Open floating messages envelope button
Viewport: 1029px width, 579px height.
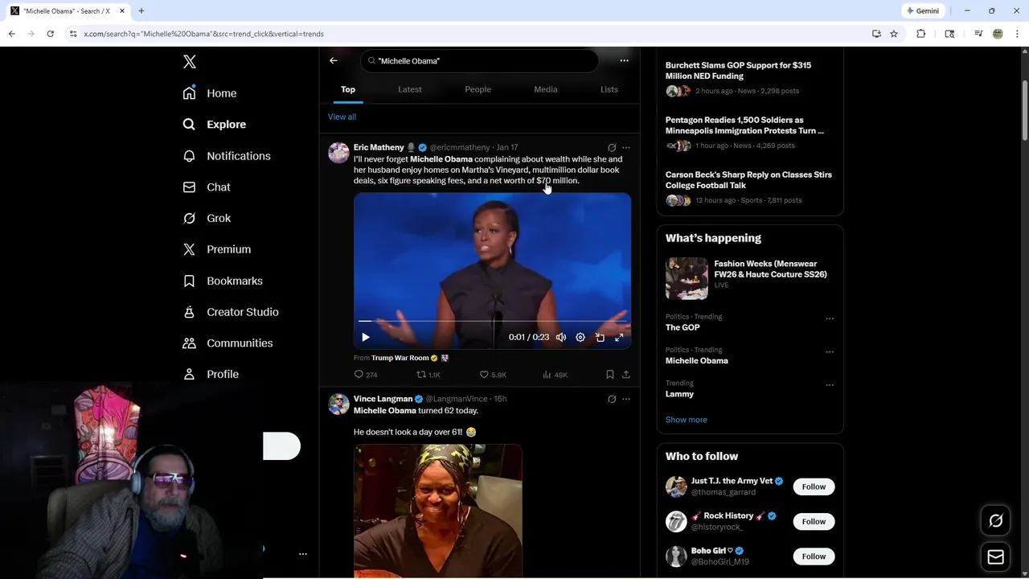tap(995, 556)
